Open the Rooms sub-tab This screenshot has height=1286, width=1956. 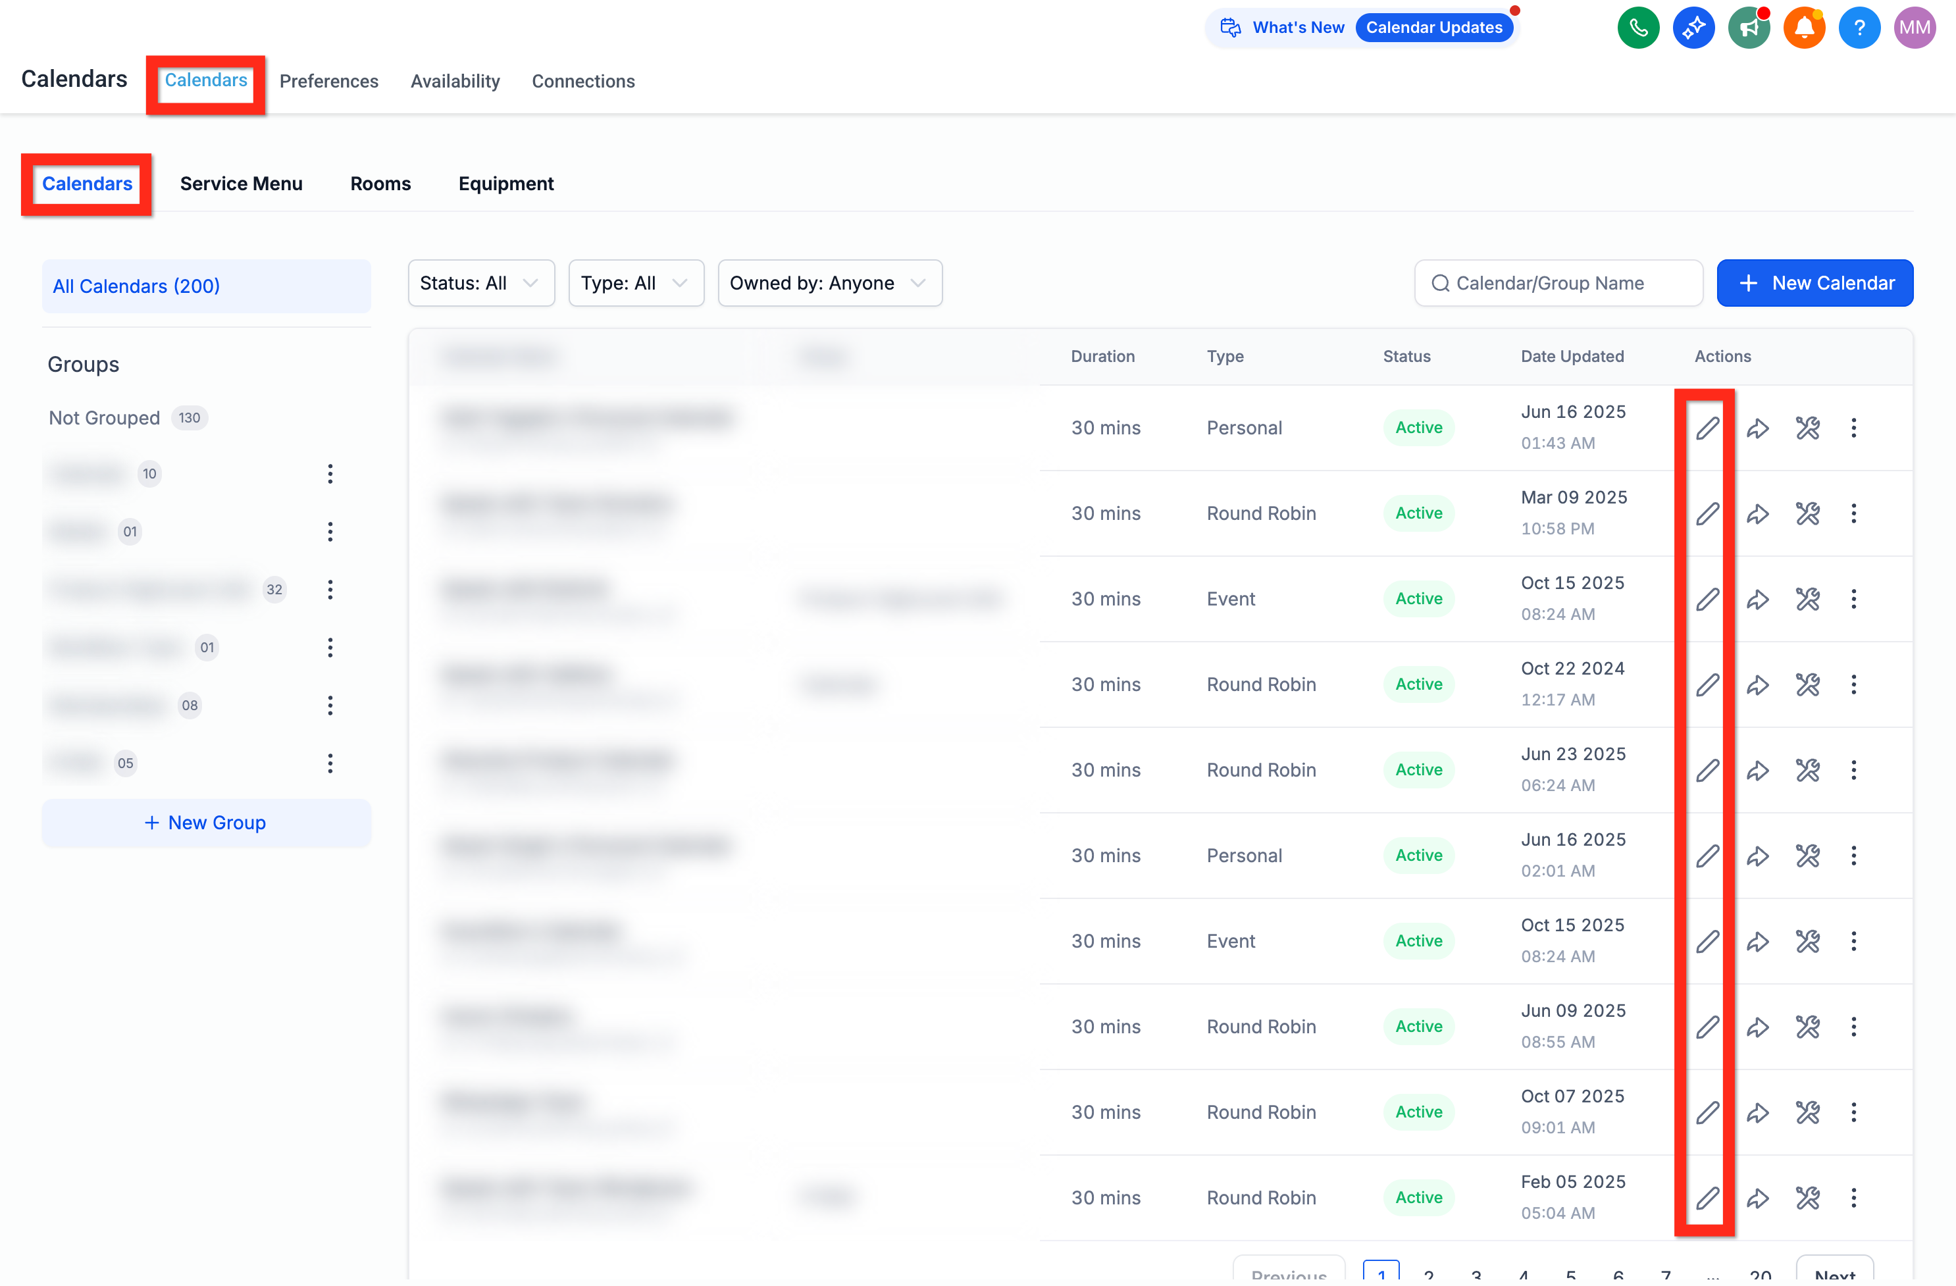(380, 184)
